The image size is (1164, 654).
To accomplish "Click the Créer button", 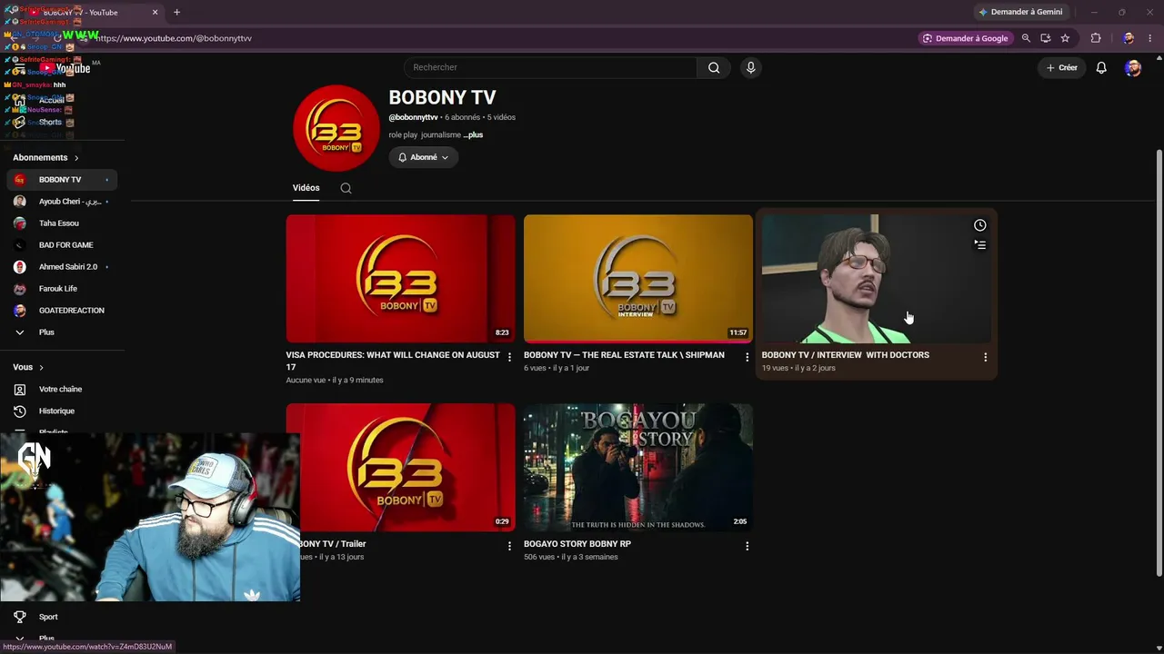I will tap(1061, 67).
